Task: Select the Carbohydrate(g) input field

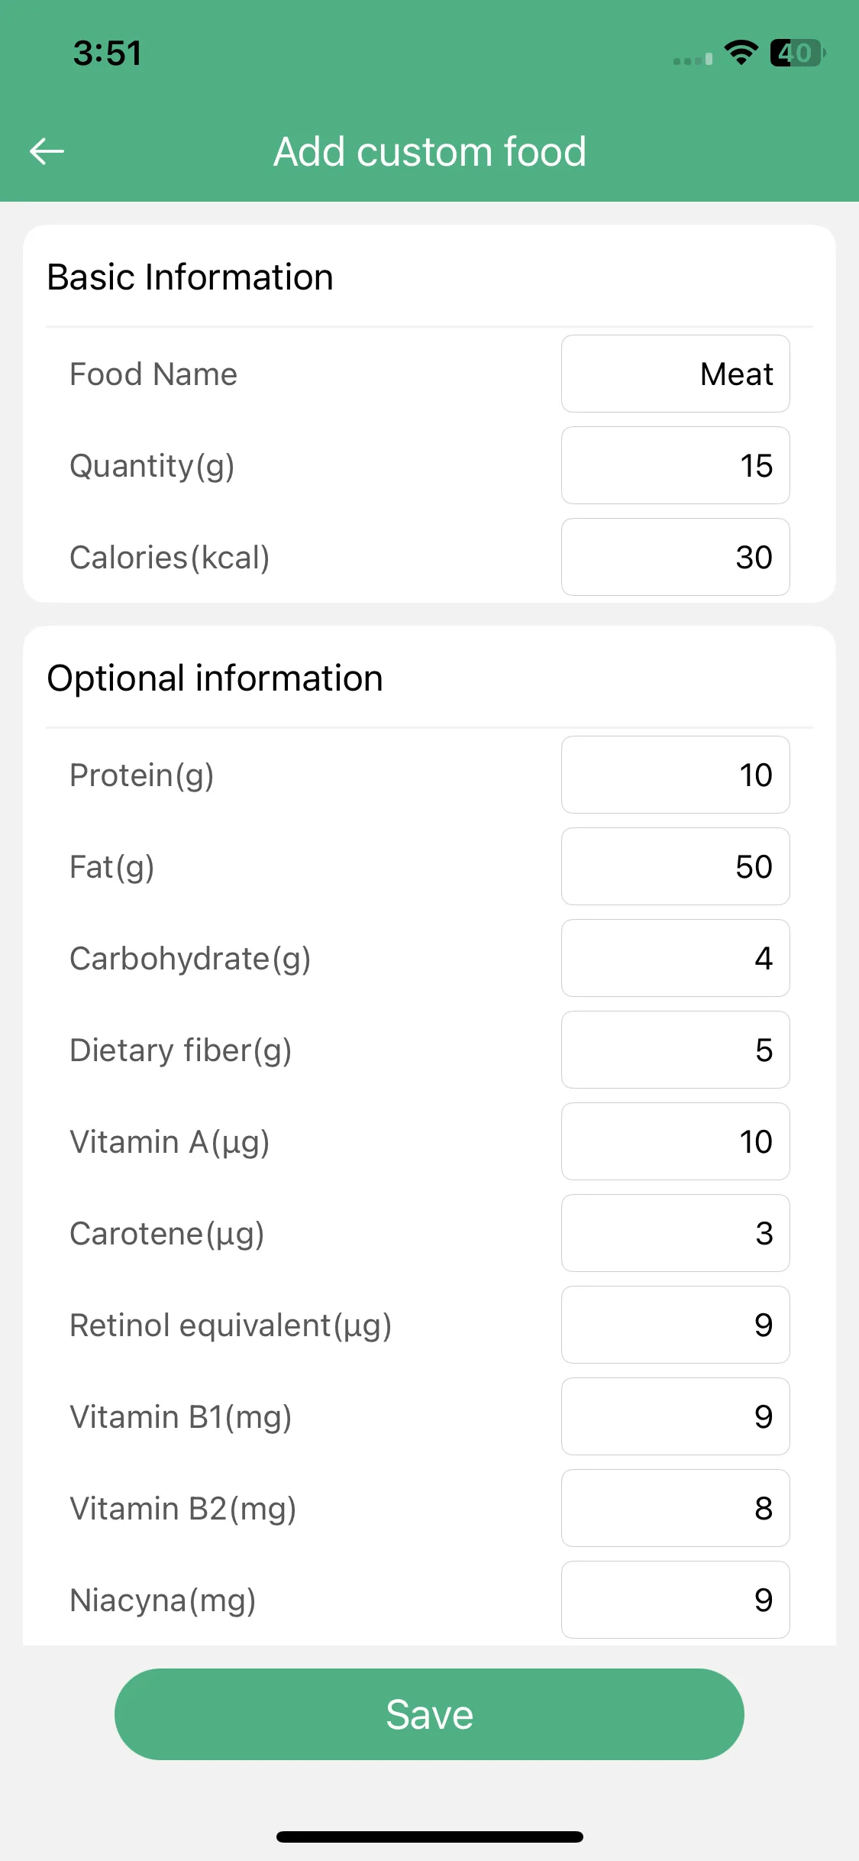Action: tap(676, 958)
